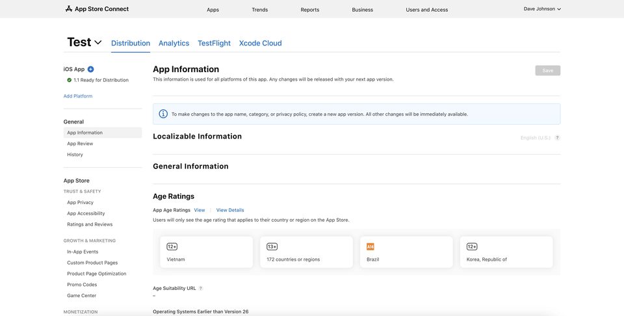Click the App Information page title
624x316 pixels.
click(x=186, y=70)
